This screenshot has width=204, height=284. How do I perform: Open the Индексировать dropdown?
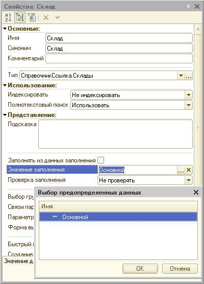tap(189, 95)
